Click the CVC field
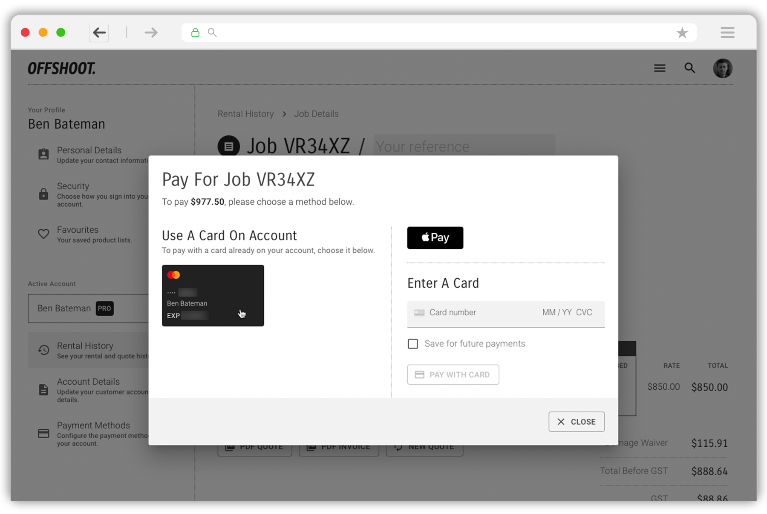Viewport: 767px width, 514px height. pyautogui.click(x=584, y=313)
